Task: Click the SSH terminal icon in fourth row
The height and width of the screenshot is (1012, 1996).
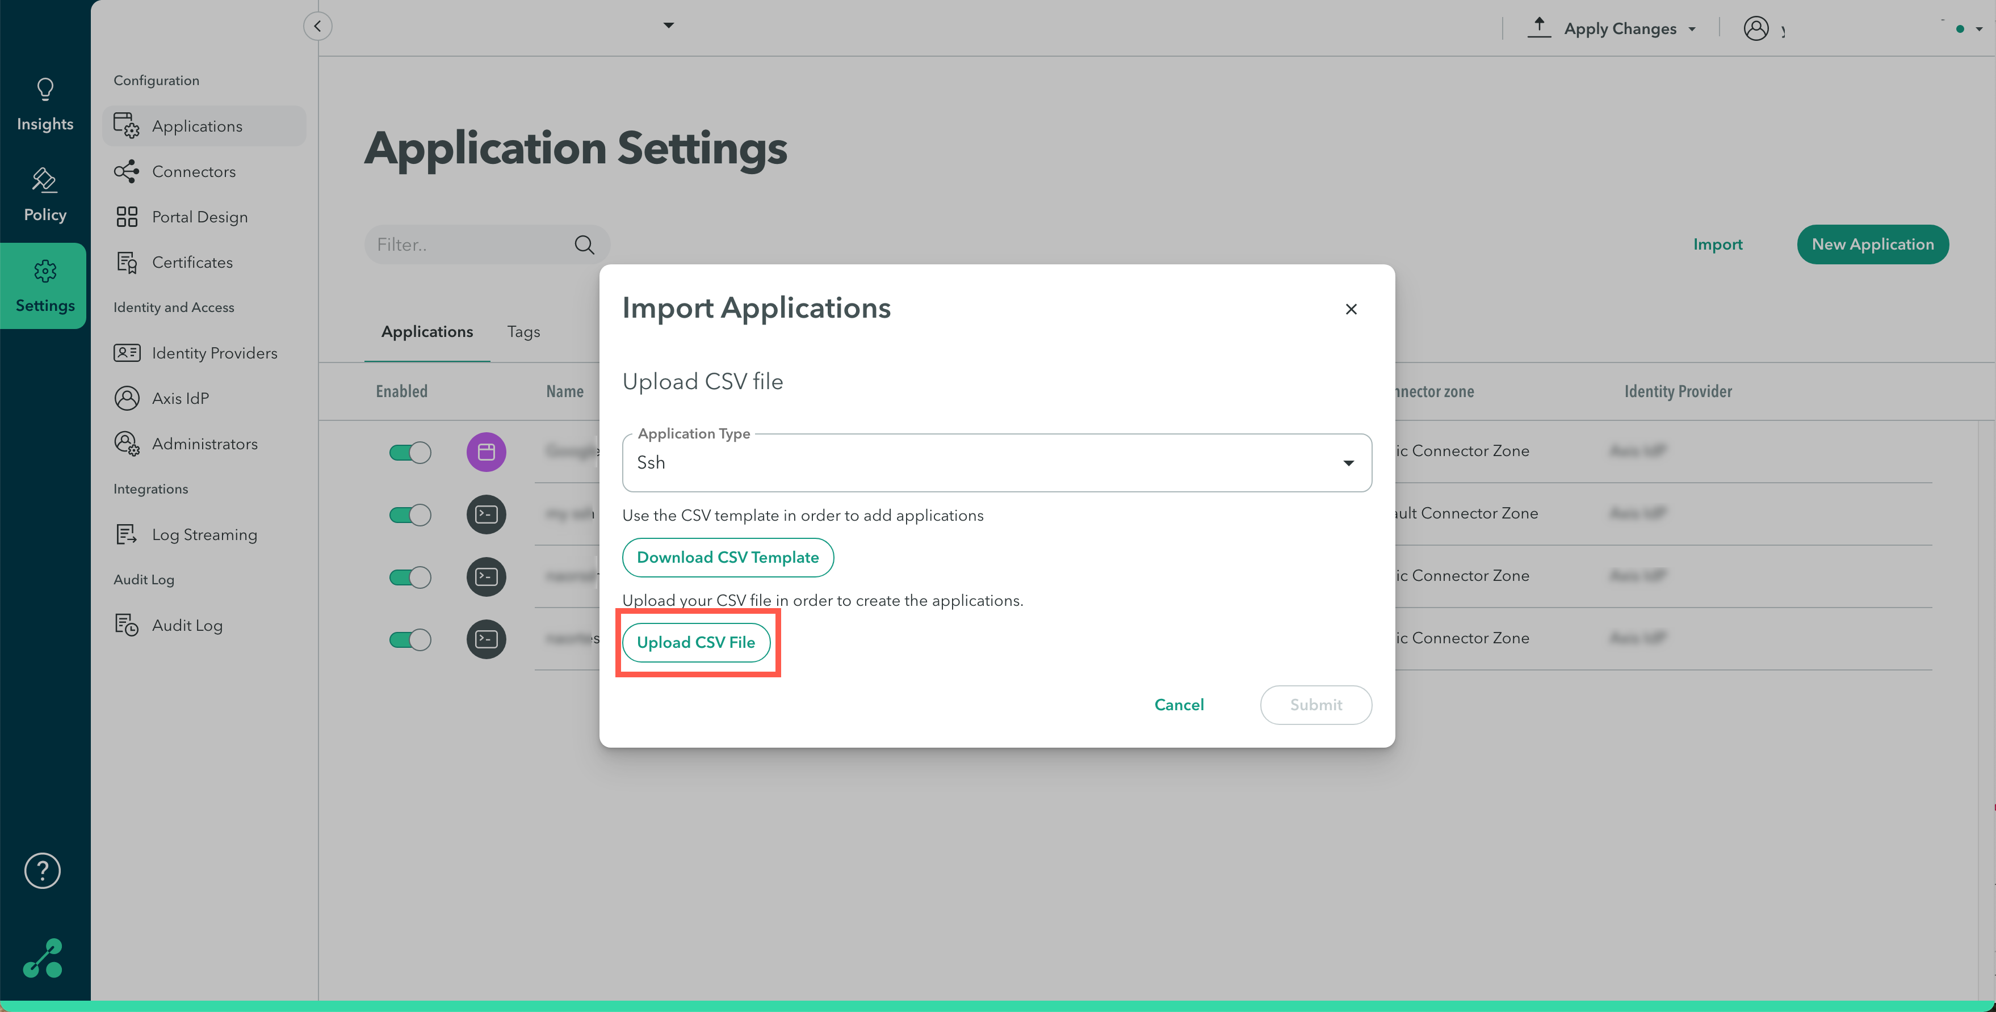Action: (x=486, y=639)
